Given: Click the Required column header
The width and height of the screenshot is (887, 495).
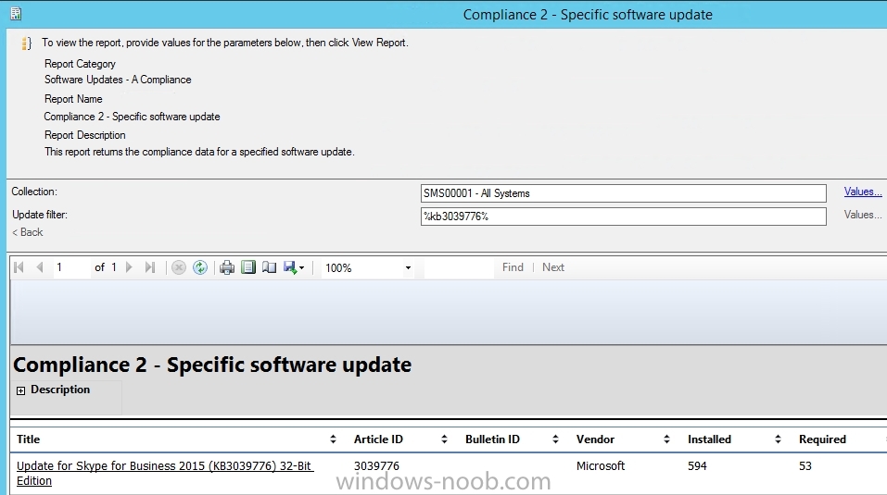Looking at the screenshot, I should (822, 439).
